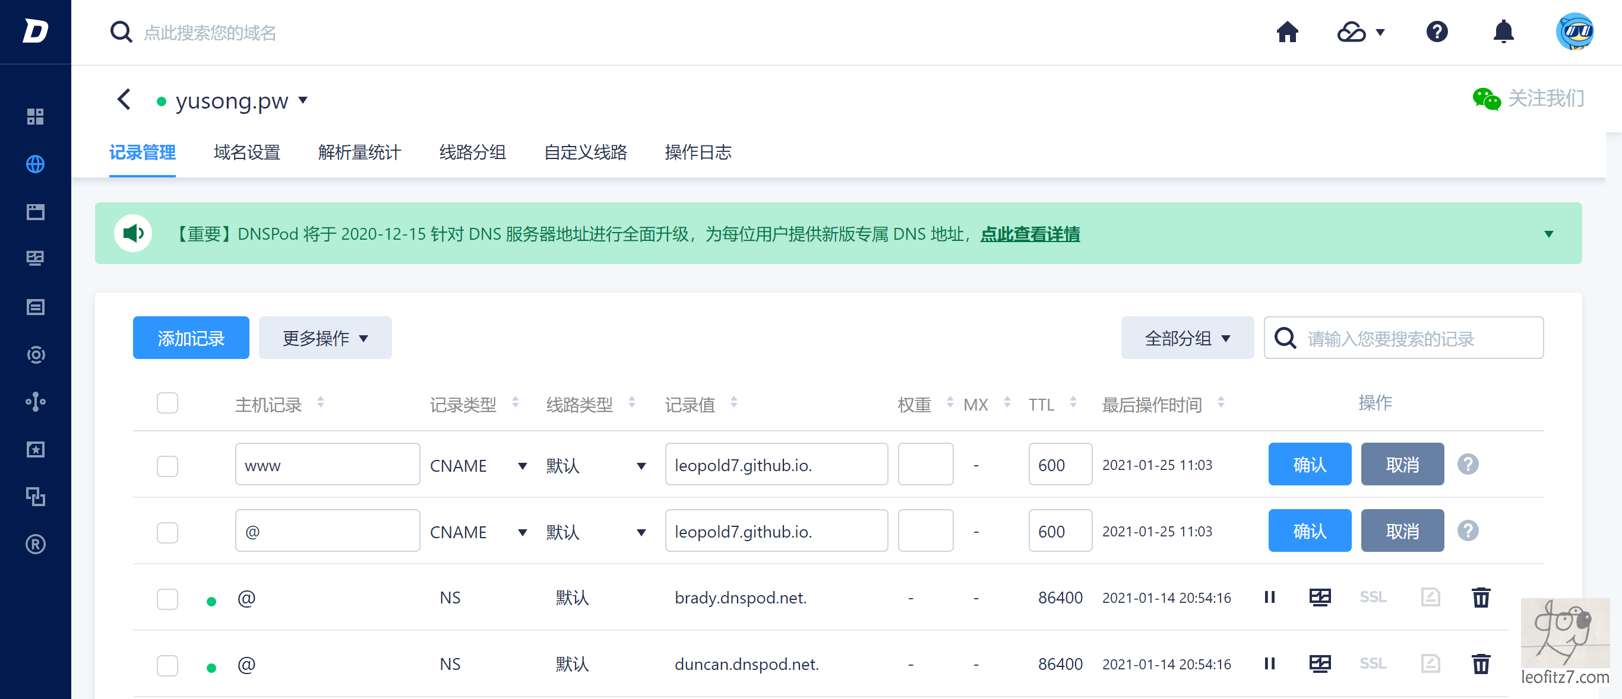Image resolution: width=1622 pixels, height=699 pixels.
Task: Select checkbox for brady.dnspod.net NS row
Action: click(167, 598)
